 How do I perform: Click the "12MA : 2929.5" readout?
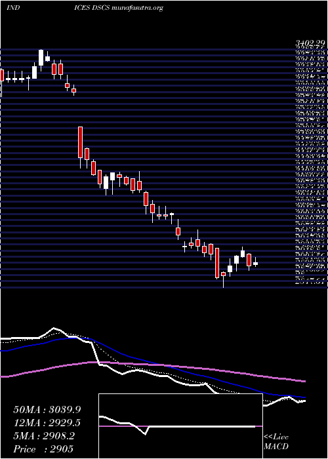click(47, 423)
